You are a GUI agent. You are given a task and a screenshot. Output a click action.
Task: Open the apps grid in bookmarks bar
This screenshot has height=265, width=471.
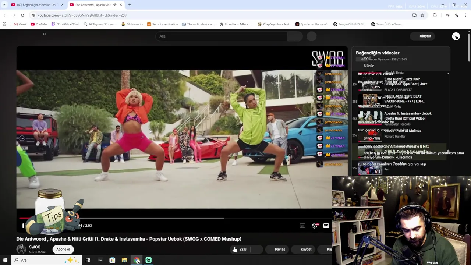pos(4,24)
